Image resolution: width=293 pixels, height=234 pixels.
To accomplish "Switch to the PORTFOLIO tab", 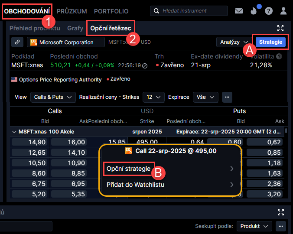I will (x=111, y=11).
